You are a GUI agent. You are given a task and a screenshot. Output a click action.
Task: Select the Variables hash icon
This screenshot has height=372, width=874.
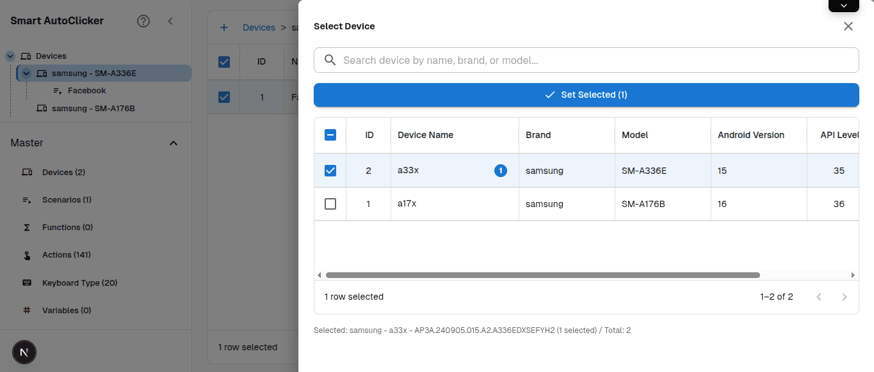click(x=27, y=310)
